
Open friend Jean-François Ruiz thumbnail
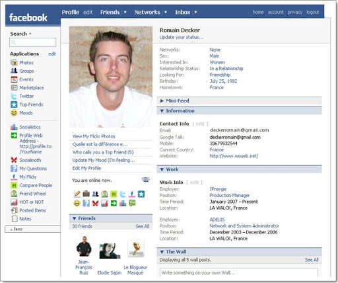(x=84, y=246)
